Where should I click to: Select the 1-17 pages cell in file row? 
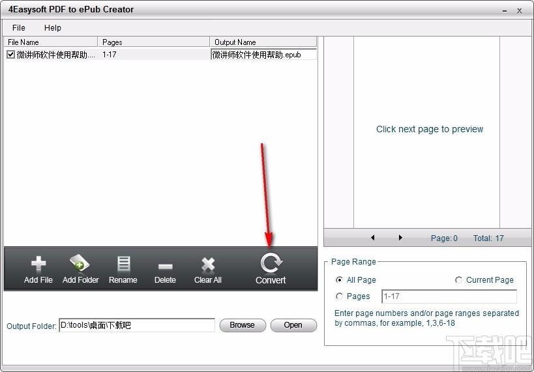110,55
